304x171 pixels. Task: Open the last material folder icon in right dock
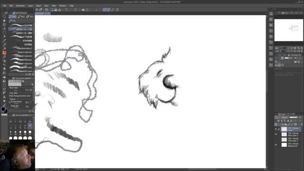[x=271, y=65]
